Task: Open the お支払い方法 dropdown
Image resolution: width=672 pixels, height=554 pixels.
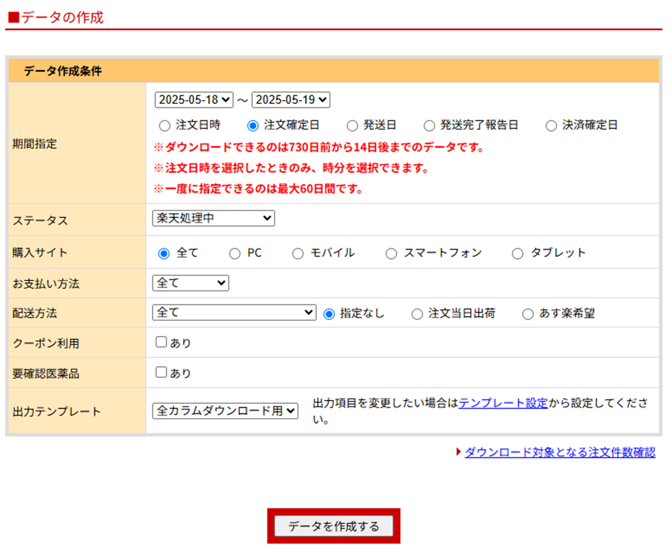Action: [x=190, y=283]
